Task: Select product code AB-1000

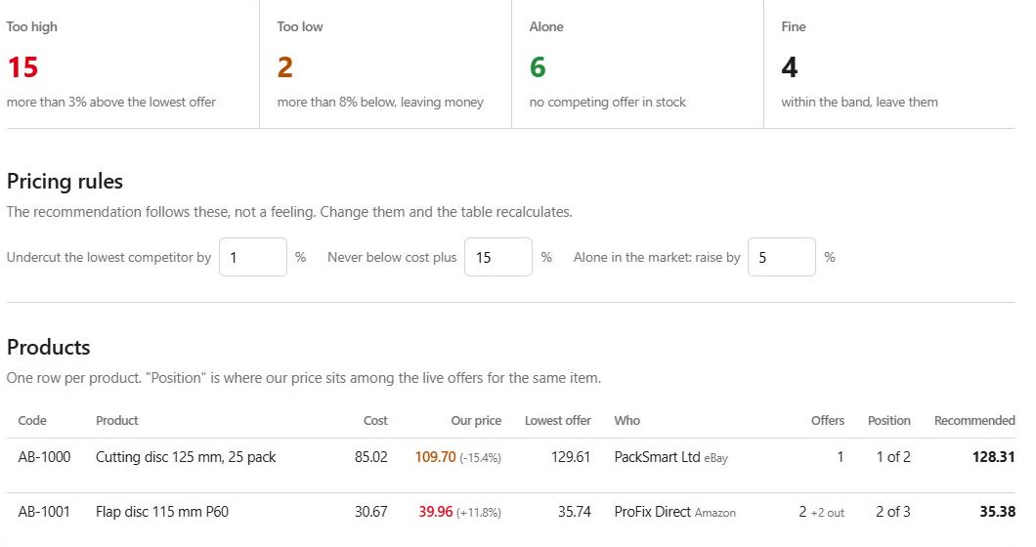Action: (44, 456)
